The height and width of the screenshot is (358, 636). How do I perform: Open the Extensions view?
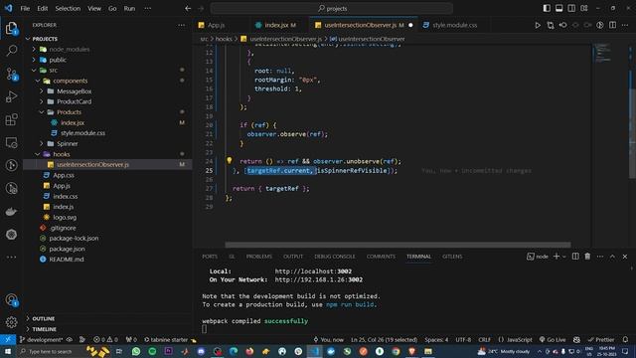point(11,119)
